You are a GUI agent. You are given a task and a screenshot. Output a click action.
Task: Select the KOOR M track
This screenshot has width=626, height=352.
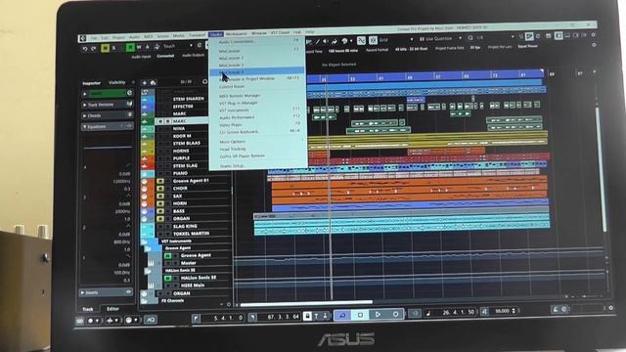(x=182, y=136)
